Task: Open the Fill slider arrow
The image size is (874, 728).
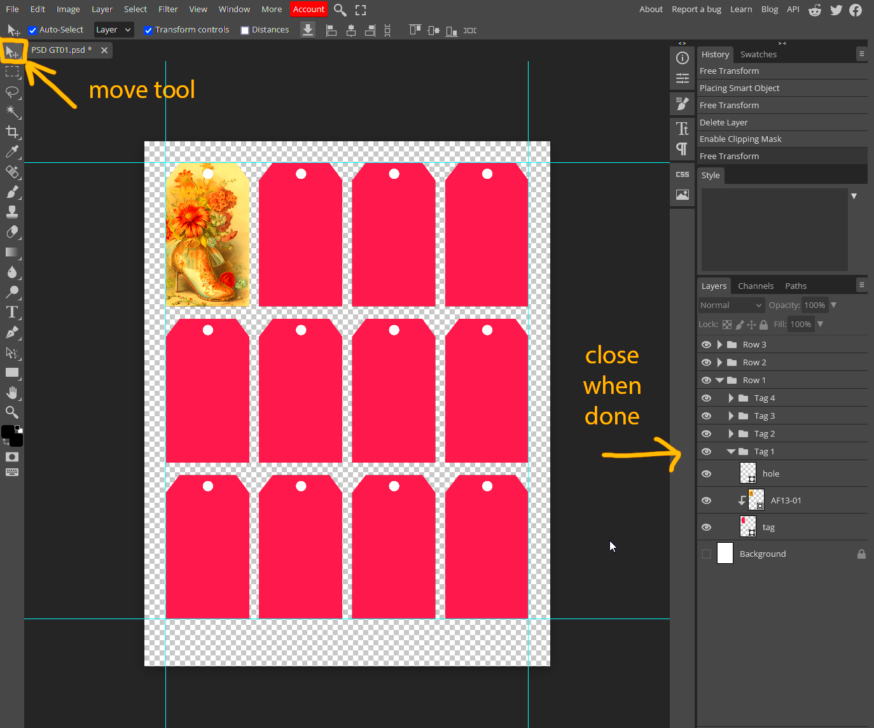Action: coord(820,325)
